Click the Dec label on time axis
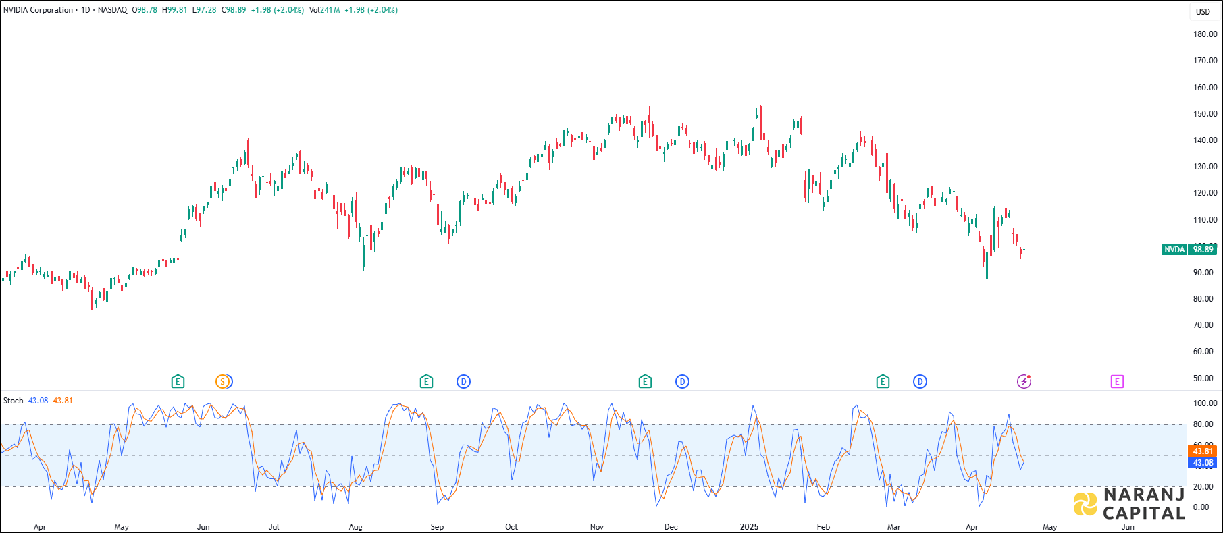This screenshot has height=533, width=1223. [671, 527]
